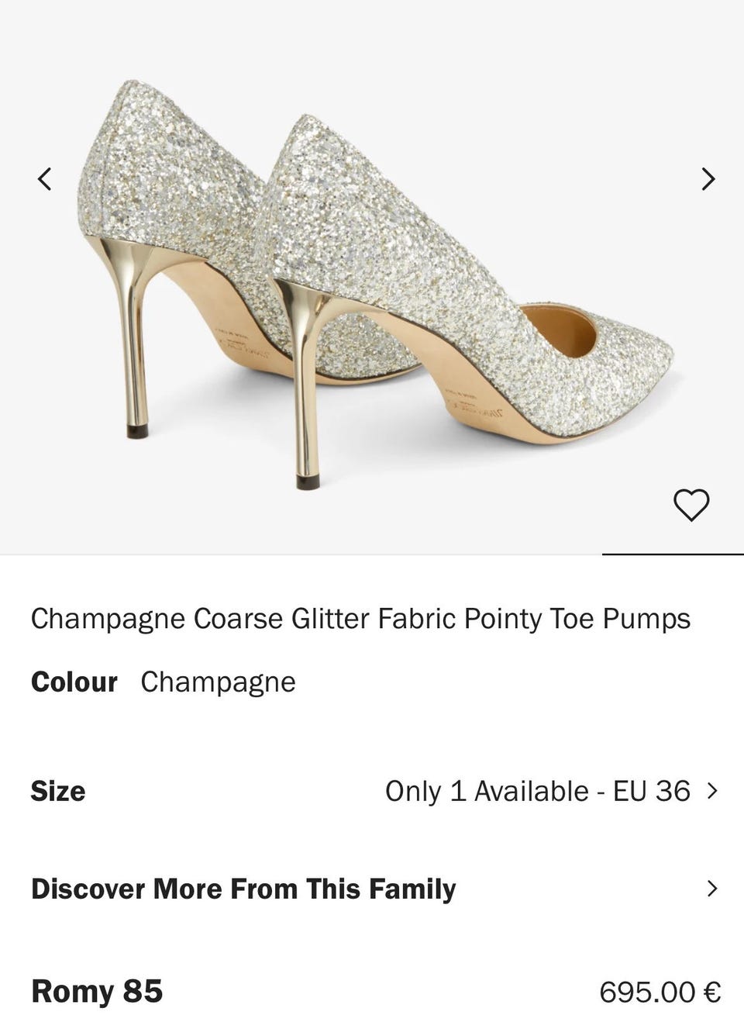Open size options via chevron arrow
Screen dimensions: 744x1022
[712, 791]
